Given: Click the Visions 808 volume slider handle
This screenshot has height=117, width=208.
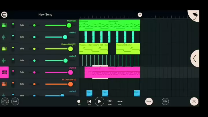Looking at the screenshot, I should pyautogui.click(x=70, y=49).
